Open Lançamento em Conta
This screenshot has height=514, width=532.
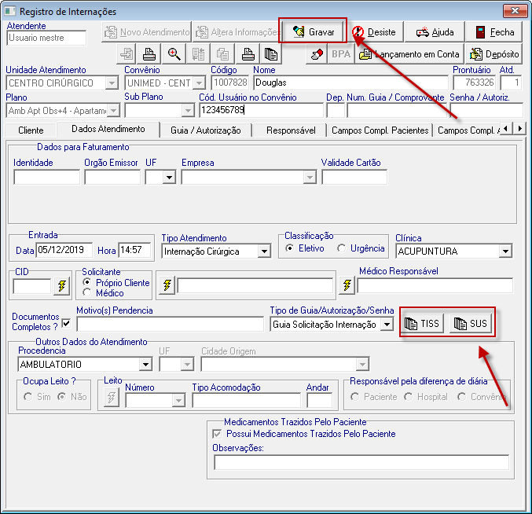click(x=409, y=54)
